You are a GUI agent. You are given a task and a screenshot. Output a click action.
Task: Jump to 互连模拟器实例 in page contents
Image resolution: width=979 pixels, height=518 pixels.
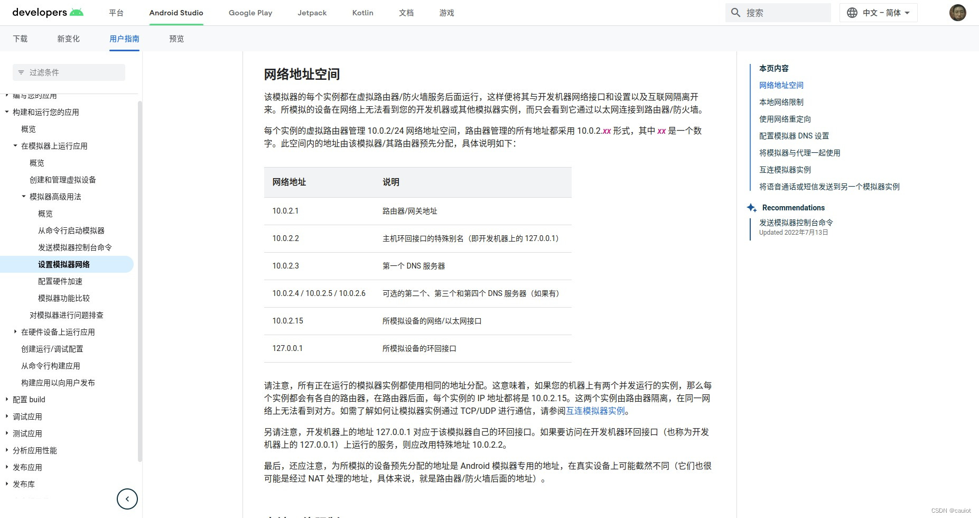pos(785,170)
